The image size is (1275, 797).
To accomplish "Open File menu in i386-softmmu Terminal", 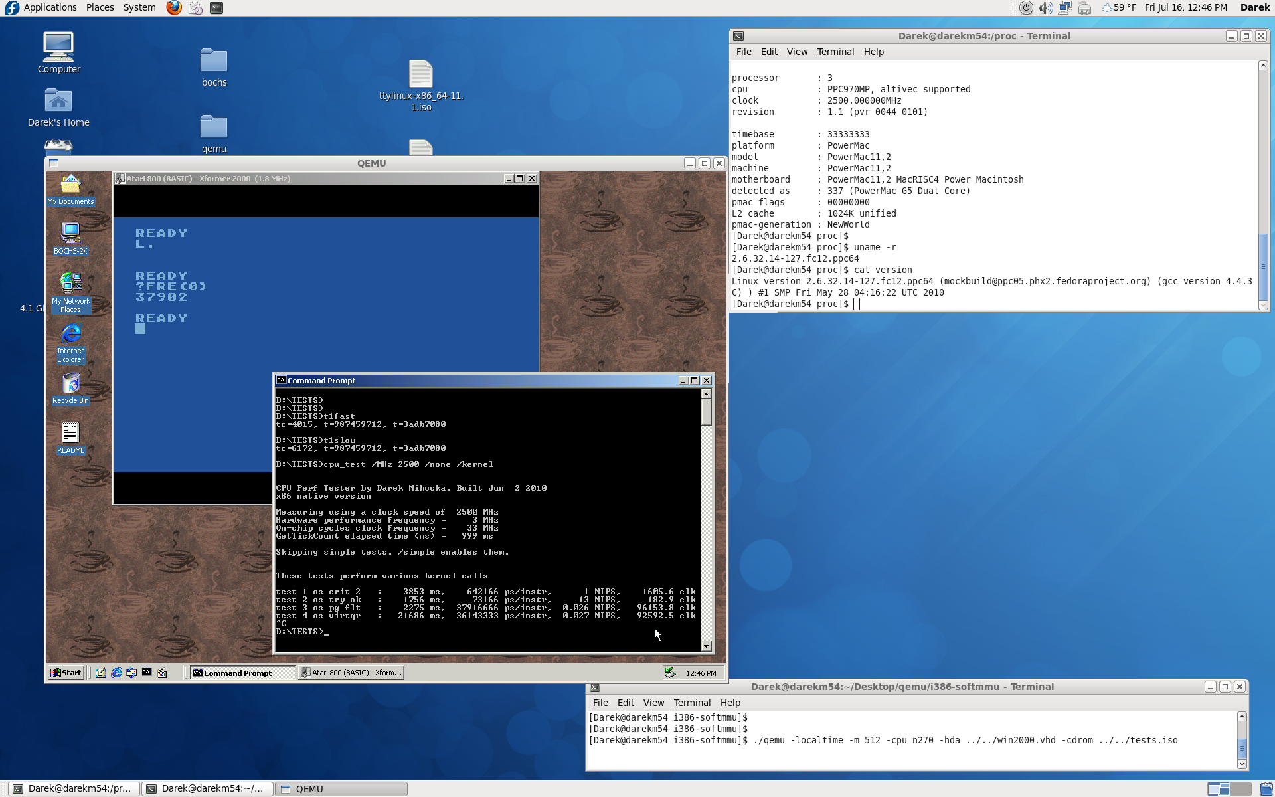I will pos(600,703).
